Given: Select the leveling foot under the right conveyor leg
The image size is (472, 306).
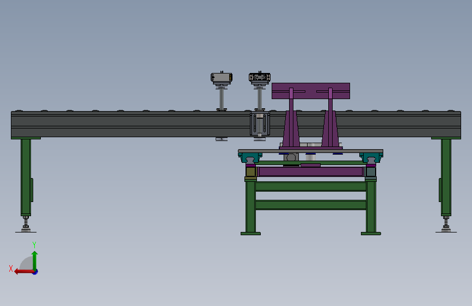Looking at the screenshot, I should [x=446, y=225].
